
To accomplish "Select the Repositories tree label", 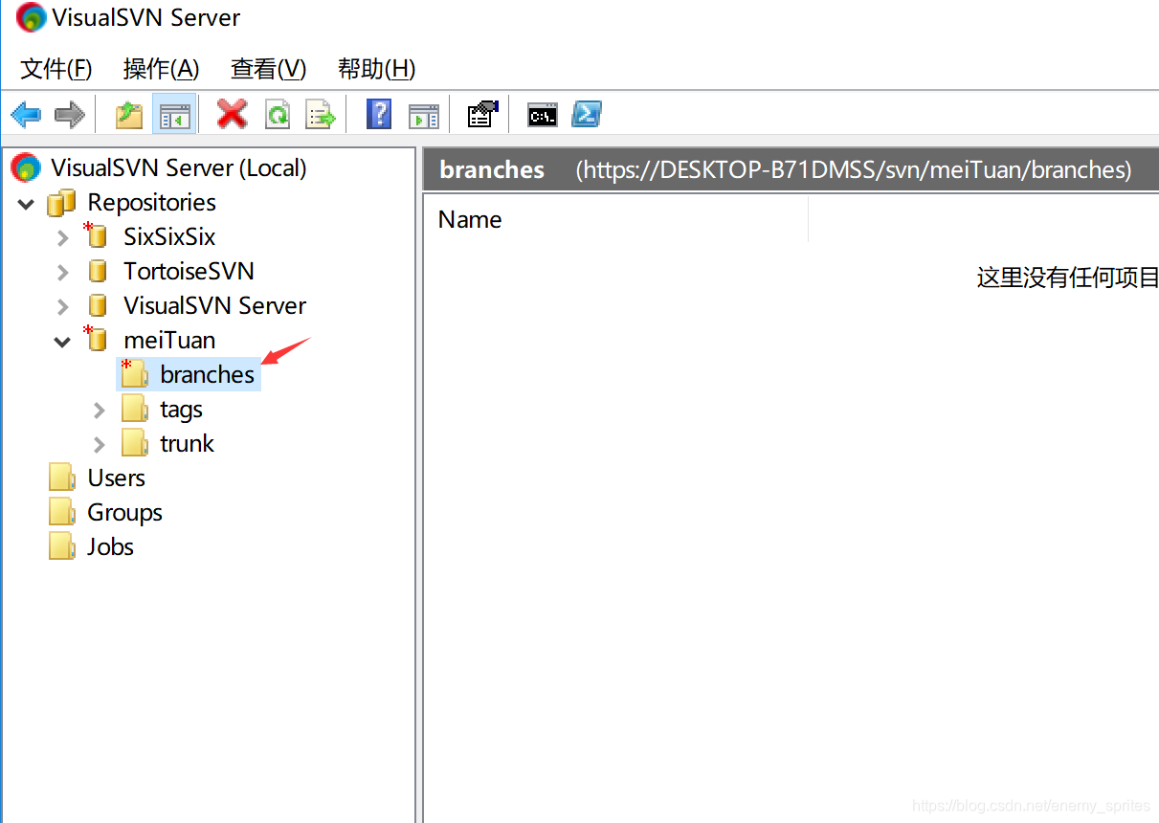I will point(151,202).
